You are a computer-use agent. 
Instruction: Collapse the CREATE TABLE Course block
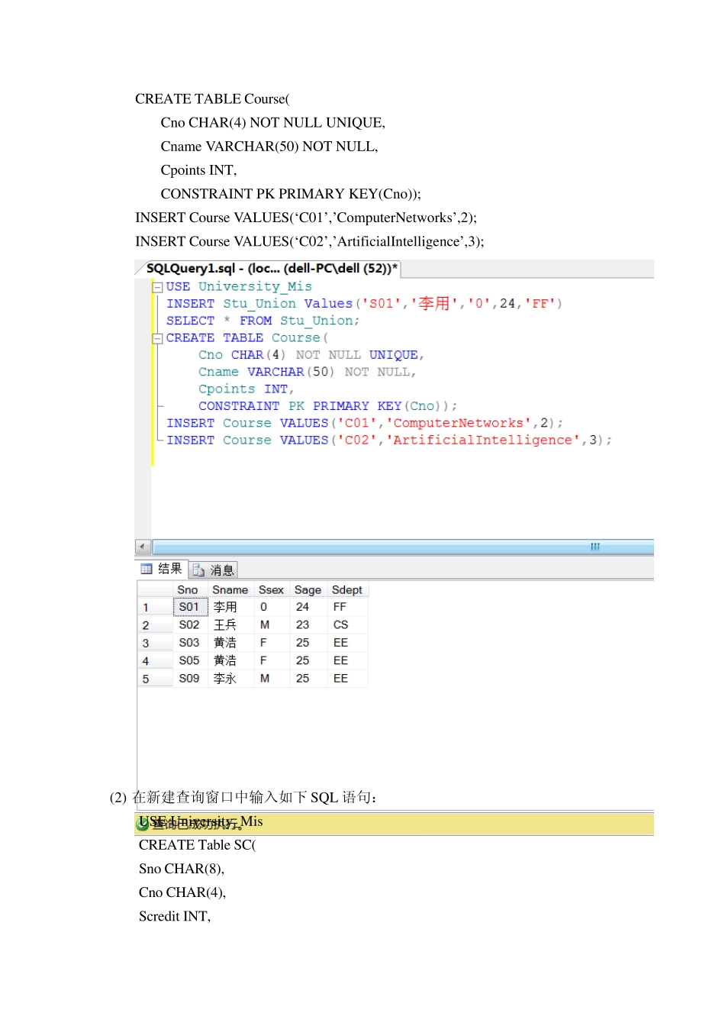tap(157, 338)
